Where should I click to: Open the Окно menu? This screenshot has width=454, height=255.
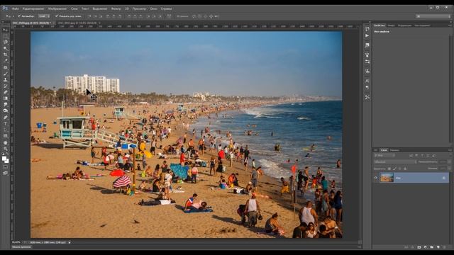click(x=153, y=9)
